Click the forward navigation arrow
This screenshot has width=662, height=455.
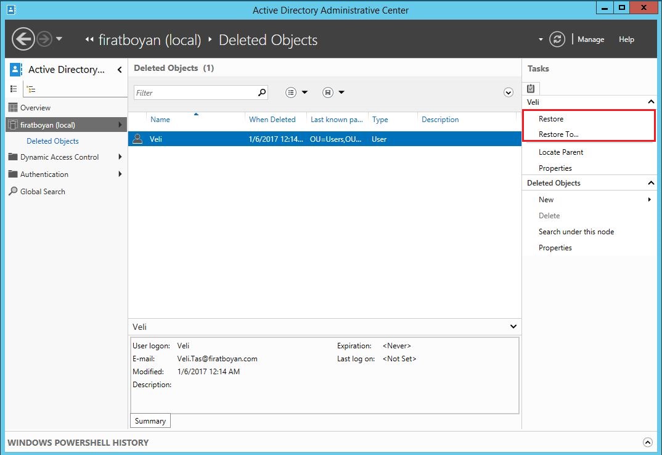point(44,39)
